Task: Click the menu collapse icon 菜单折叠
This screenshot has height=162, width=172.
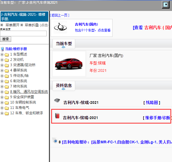Action: click(x=22, y=25)
